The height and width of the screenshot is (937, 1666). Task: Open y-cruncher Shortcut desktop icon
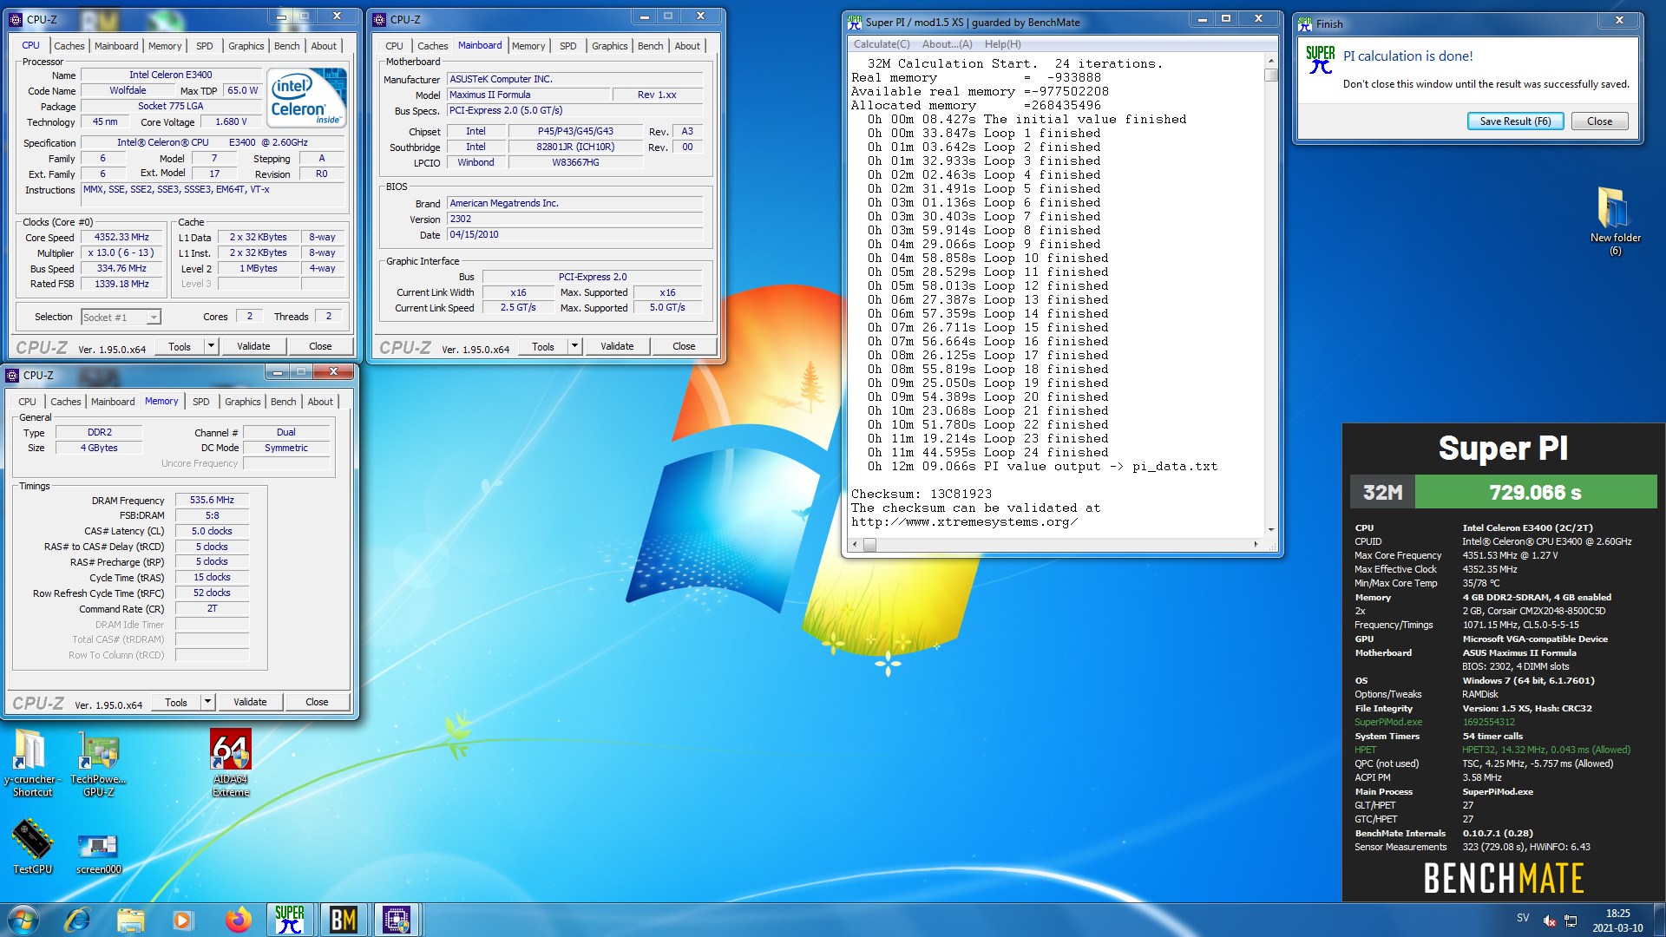[32, 763]
